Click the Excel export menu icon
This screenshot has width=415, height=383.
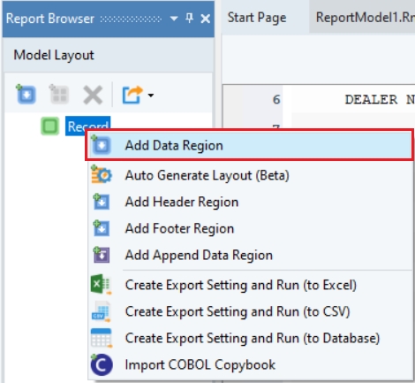click(101, 285)
